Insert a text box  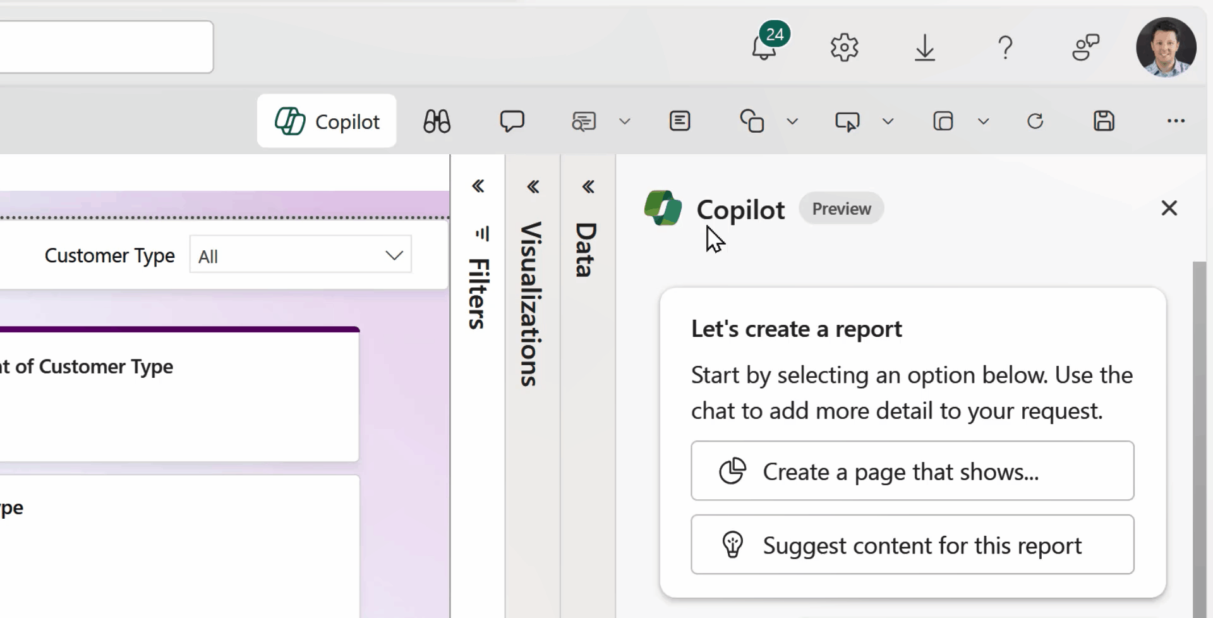pos(680,121)
